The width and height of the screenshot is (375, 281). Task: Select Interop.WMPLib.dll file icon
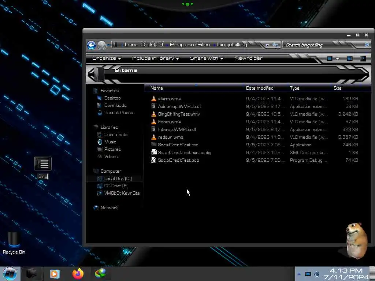click(x=154, y=129)
